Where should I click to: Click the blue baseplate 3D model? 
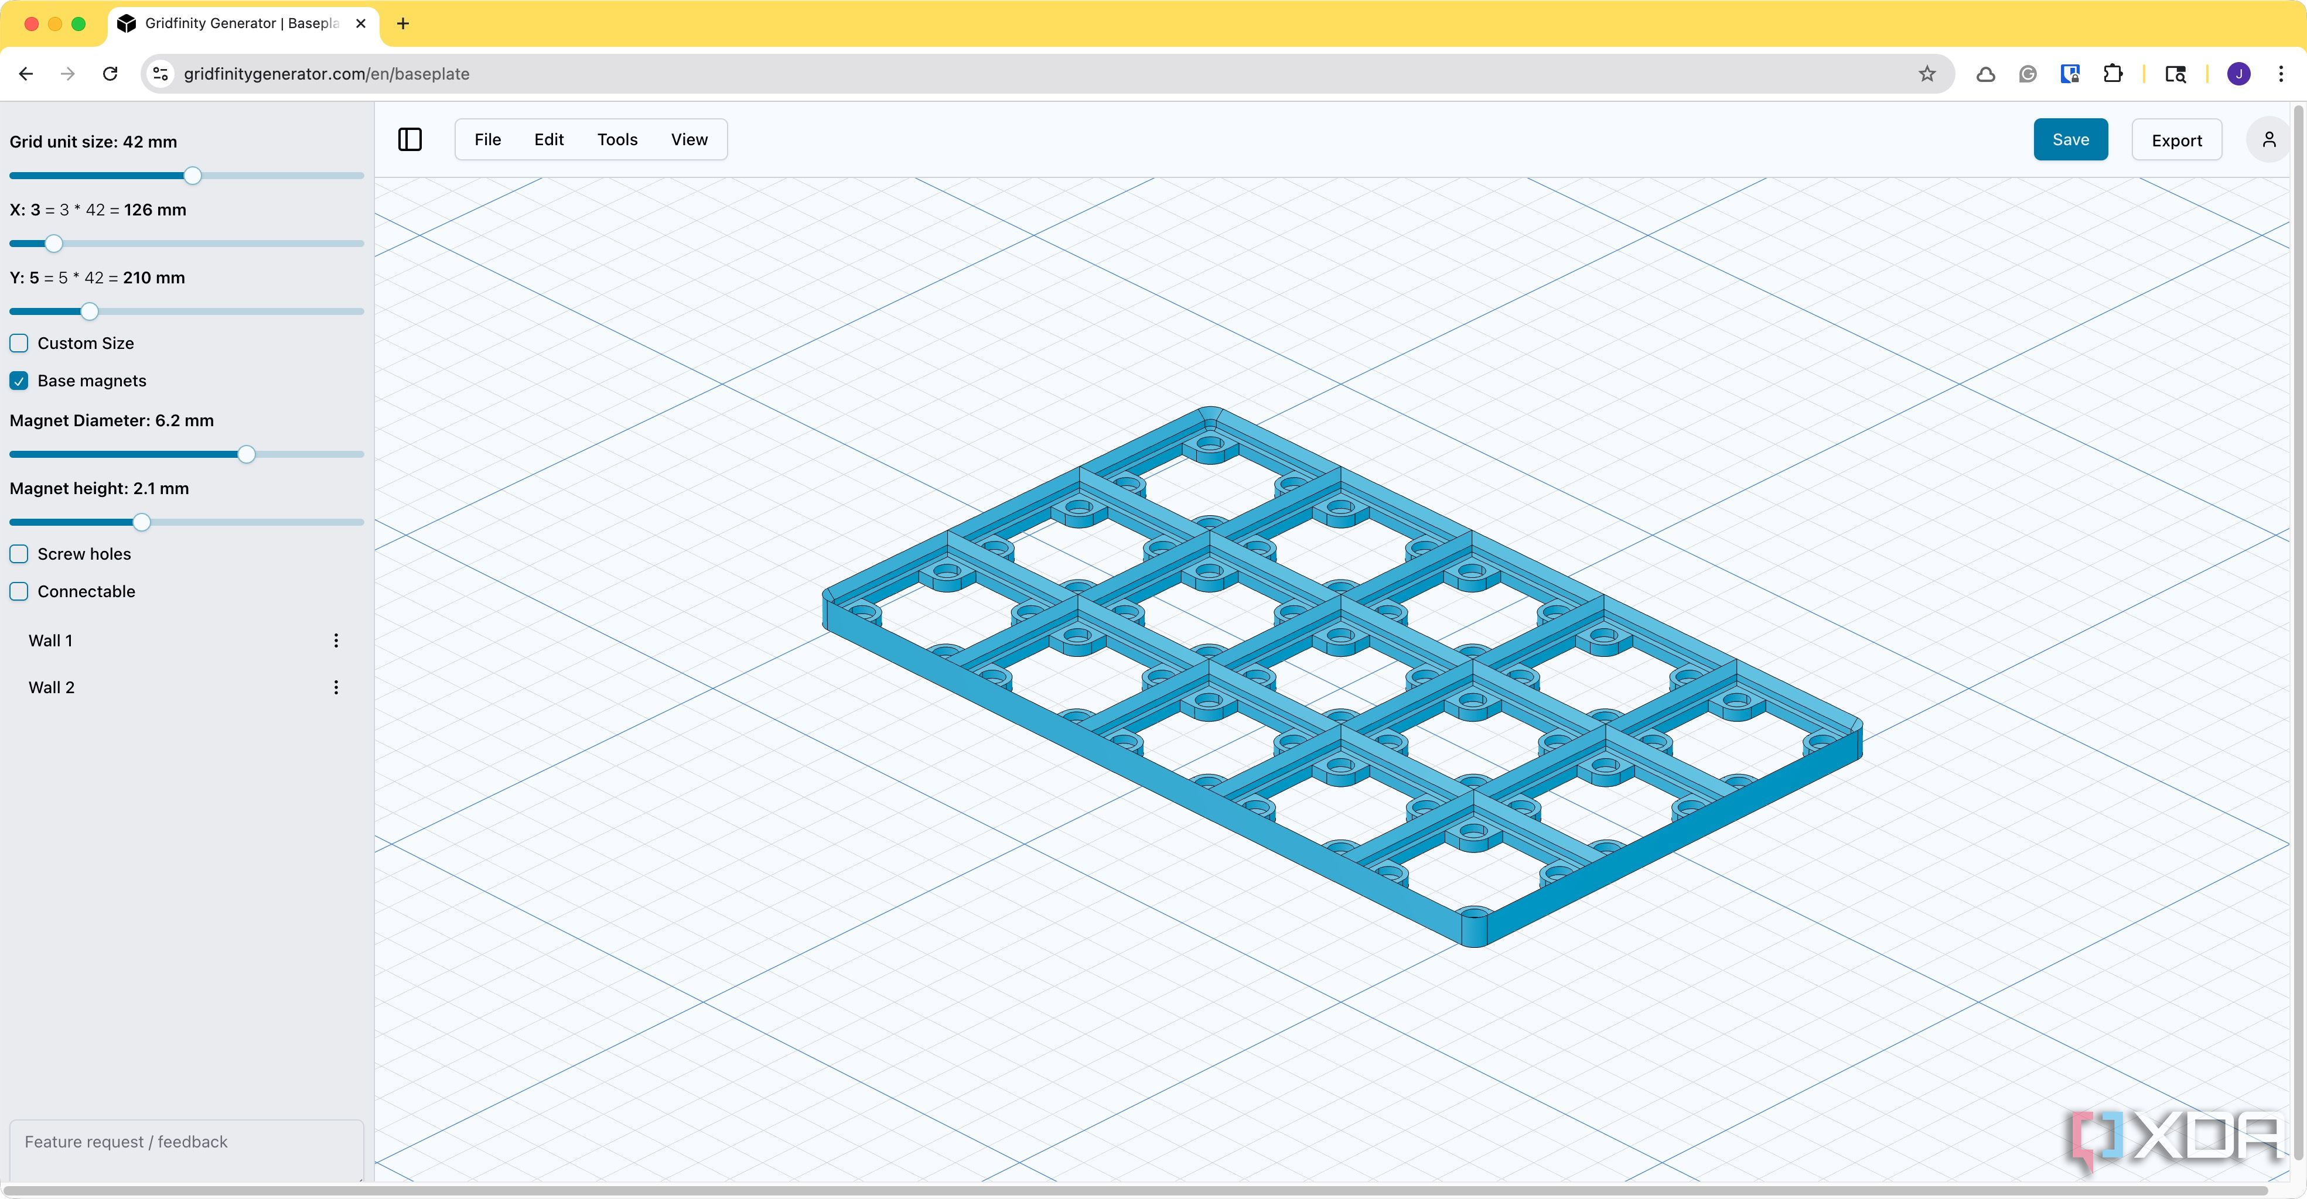tap(1342, 676)
